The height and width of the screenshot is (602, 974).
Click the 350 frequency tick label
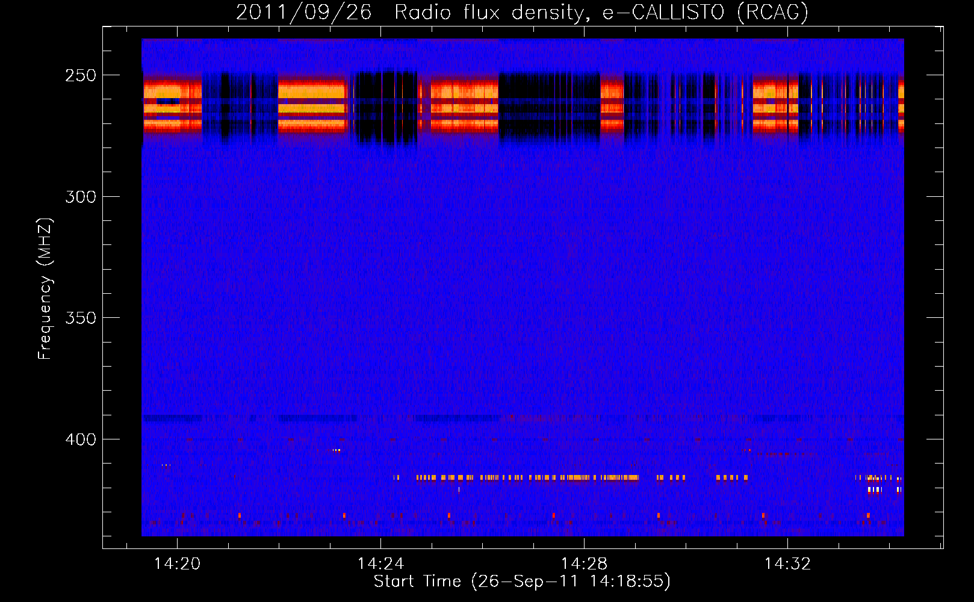pyautogui.click(x=81, y=318)
